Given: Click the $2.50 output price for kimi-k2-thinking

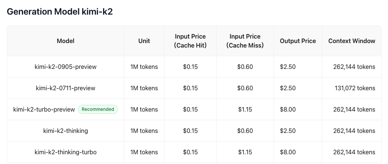Looking at the screenshot, I should coord(288,131).
